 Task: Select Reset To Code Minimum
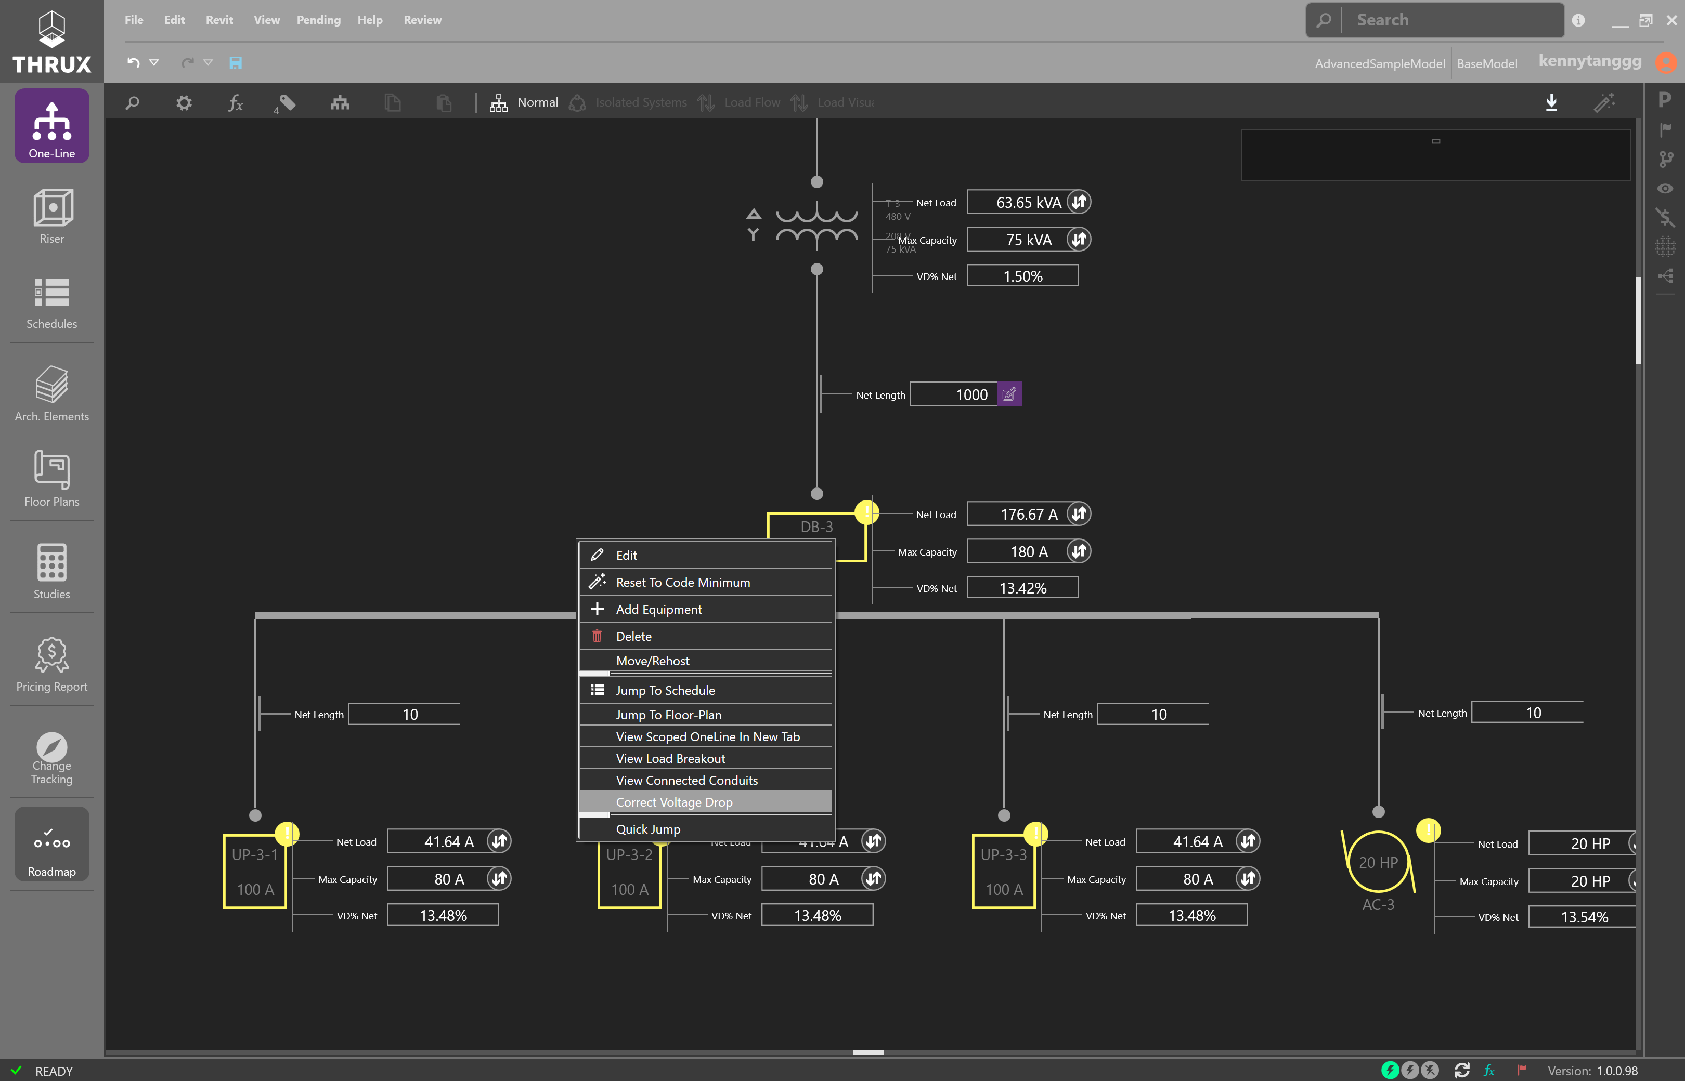(x=705, y=582)
